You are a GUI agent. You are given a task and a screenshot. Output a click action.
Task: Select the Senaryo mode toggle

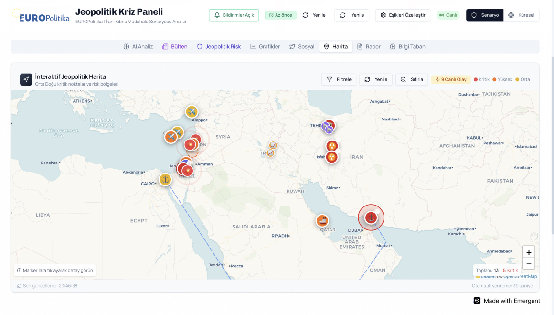pyautogui.click(x=485, y=15)
